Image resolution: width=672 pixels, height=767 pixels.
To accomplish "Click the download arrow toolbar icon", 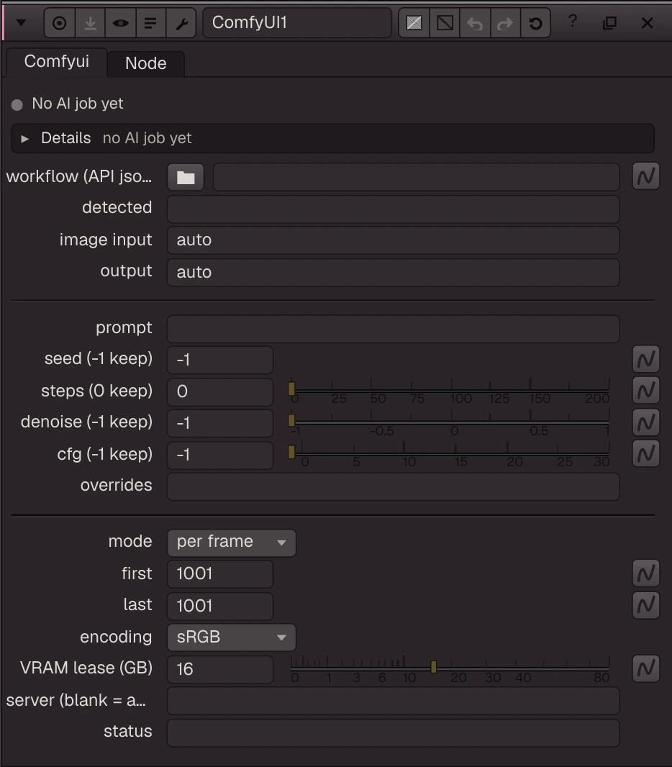I will [x=90, y=23].
